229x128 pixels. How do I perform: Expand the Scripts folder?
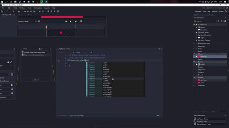[x=194, y=67]
